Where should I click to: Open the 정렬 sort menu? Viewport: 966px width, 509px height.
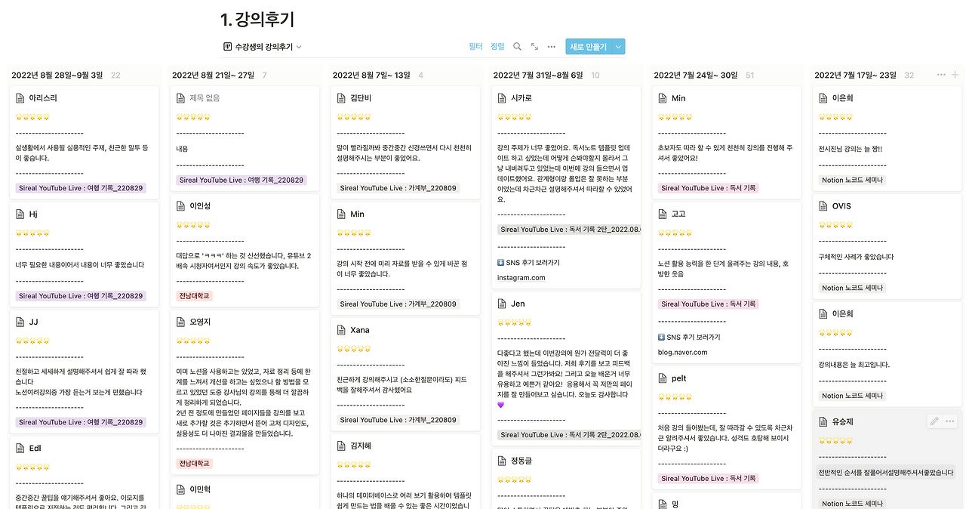coord(497,47)
